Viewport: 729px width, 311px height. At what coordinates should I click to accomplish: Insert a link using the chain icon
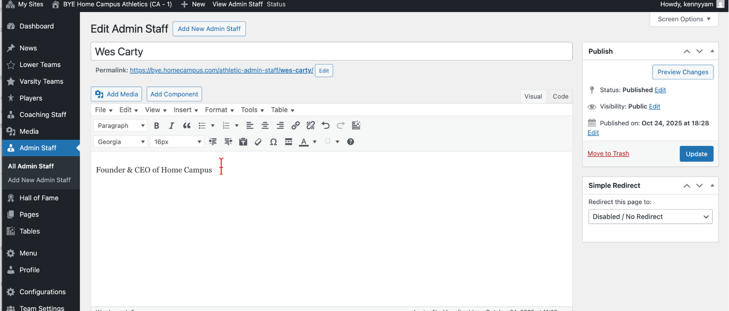pyautogui.click(x=295, y=126)
